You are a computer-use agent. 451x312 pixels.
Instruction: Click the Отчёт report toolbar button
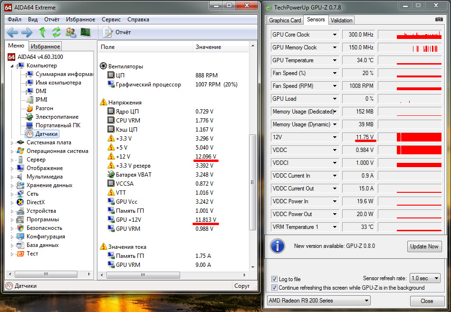tap(117, 32)
